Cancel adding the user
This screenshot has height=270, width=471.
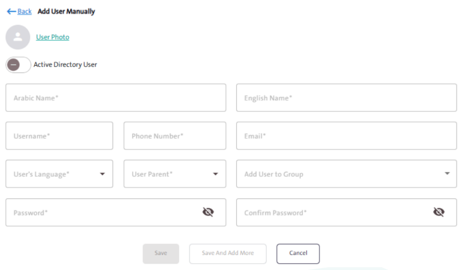pyautogui.click(x=298, y=253)
